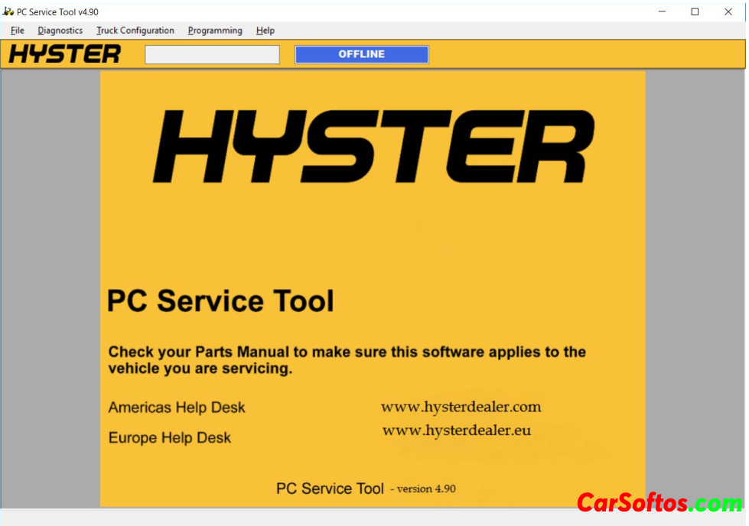Screen dimensions: 749x526
Task: Maximize the PC Service Tool window
Action: point(695,11)
